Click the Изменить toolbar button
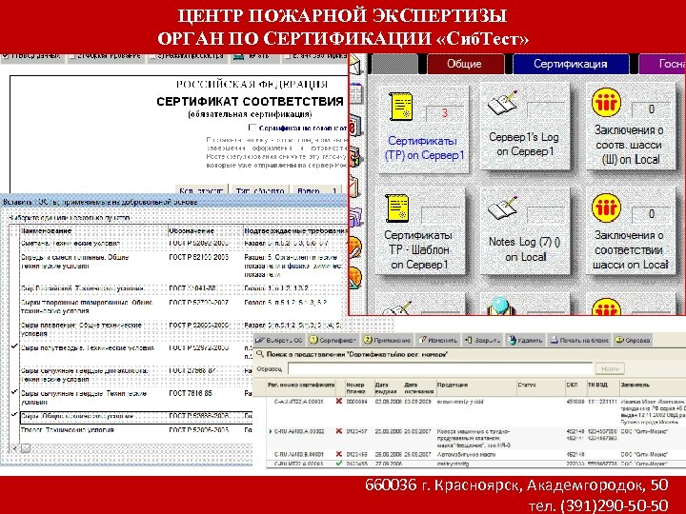The width and height of the screenshot is (686, 514). tap(438, 340)
